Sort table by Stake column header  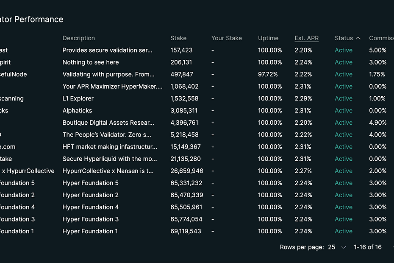(x=178, y=38)
